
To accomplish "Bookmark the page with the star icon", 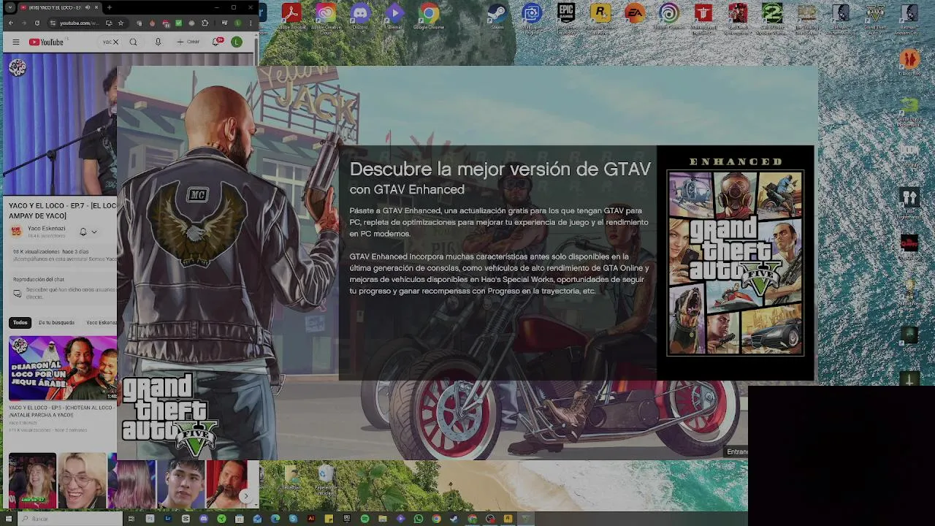I will pyautogui.click(x=121, y=23).
